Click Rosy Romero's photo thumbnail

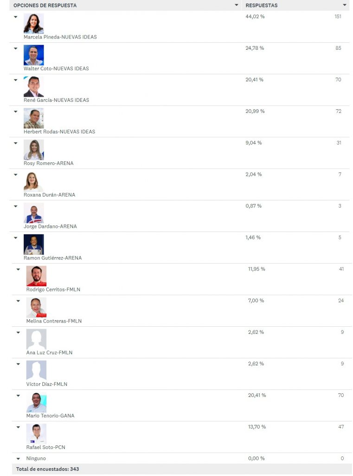pos(34,150)
